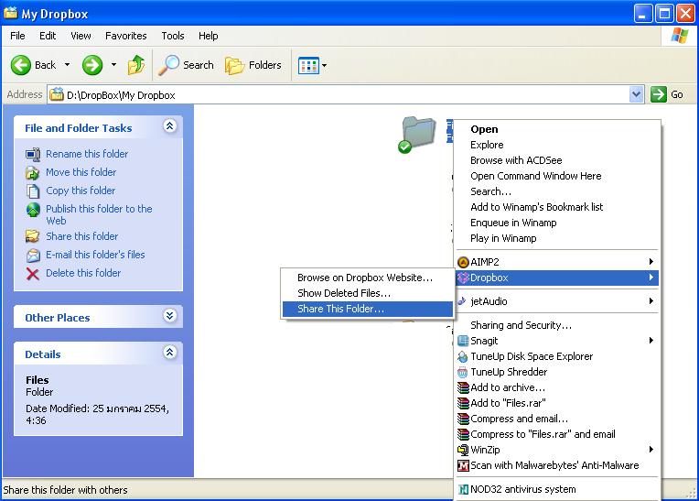Click the E-mail folder's files envelope icon
This screenshot has width=699, height=501.
click(33, 256)
